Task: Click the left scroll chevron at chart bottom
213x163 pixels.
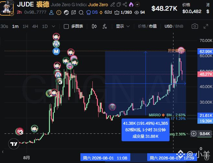Action: coord(3,152)
